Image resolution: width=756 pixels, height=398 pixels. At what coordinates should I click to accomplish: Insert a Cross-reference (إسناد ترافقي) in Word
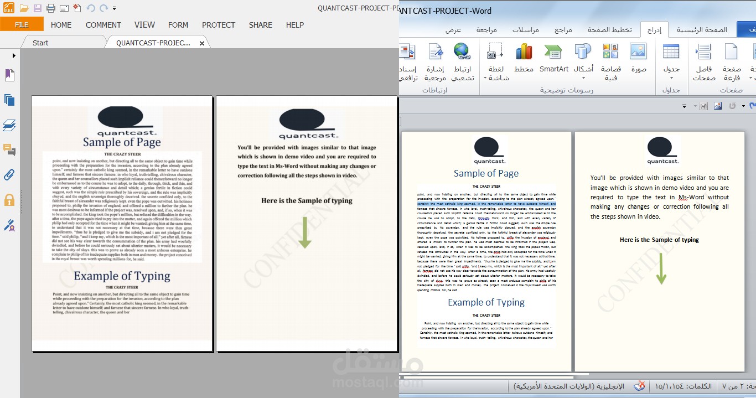tap(408, 62)
